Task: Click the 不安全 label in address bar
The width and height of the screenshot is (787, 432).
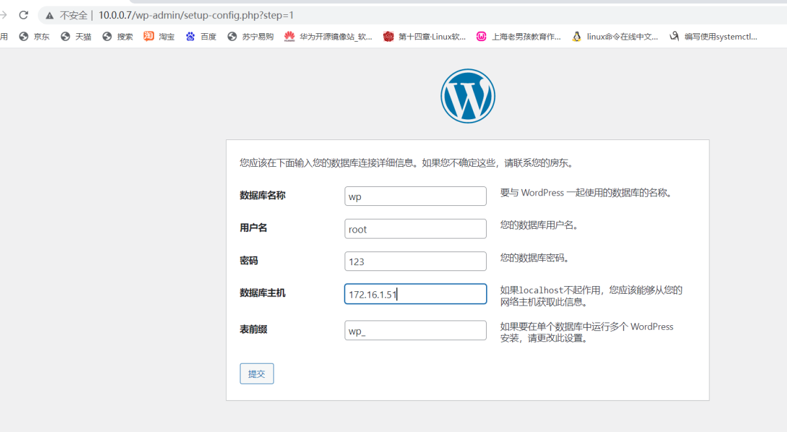Action: click(74, 15)
